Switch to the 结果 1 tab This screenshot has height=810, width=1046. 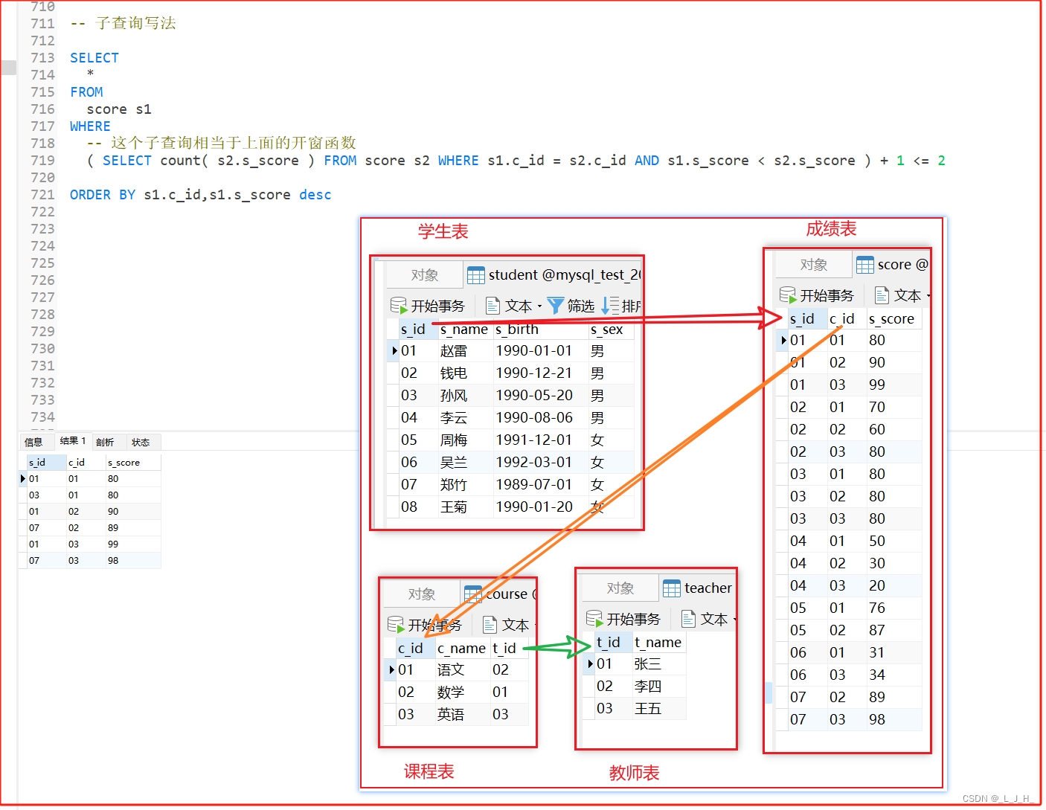coord(73,441)
